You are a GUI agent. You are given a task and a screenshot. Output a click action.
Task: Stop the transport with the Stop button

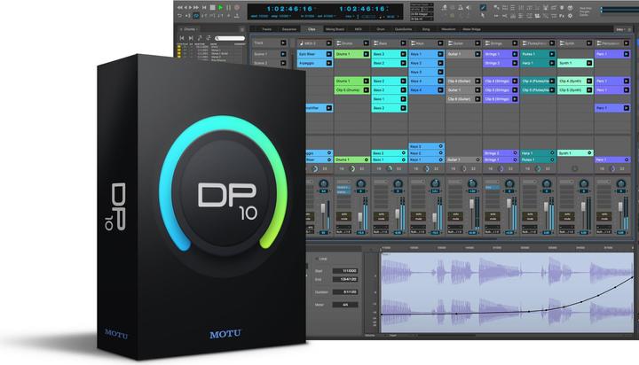pyautogui.click(x=212, y=7)
